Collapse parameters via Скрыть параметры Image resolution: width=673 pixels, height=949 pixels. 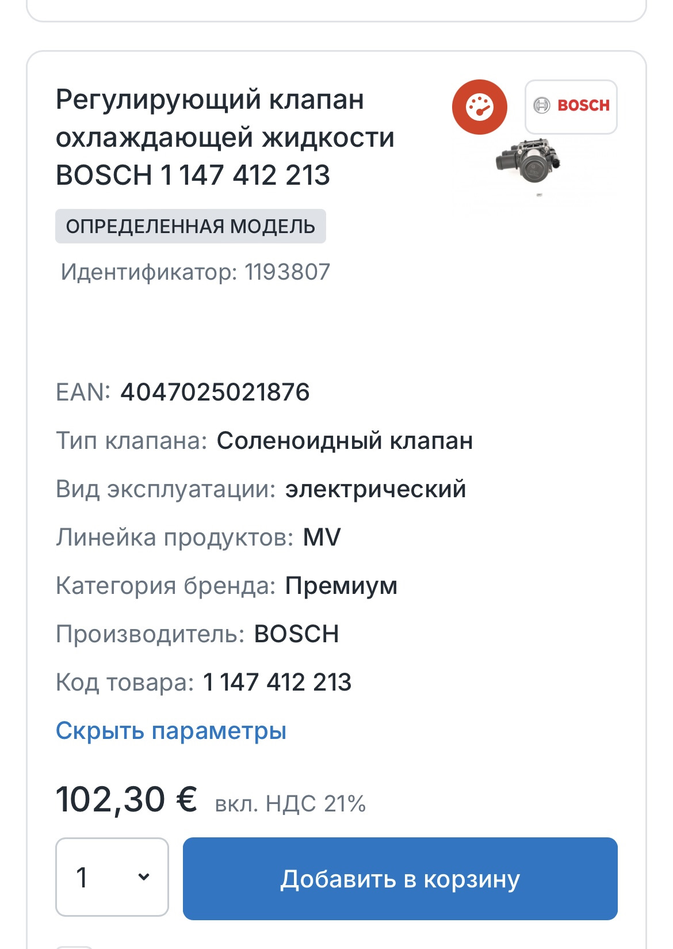[171, 731]
